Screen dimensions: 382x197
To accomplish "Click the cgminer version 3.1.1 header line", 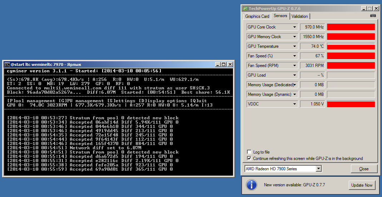I will pos(84,71).
